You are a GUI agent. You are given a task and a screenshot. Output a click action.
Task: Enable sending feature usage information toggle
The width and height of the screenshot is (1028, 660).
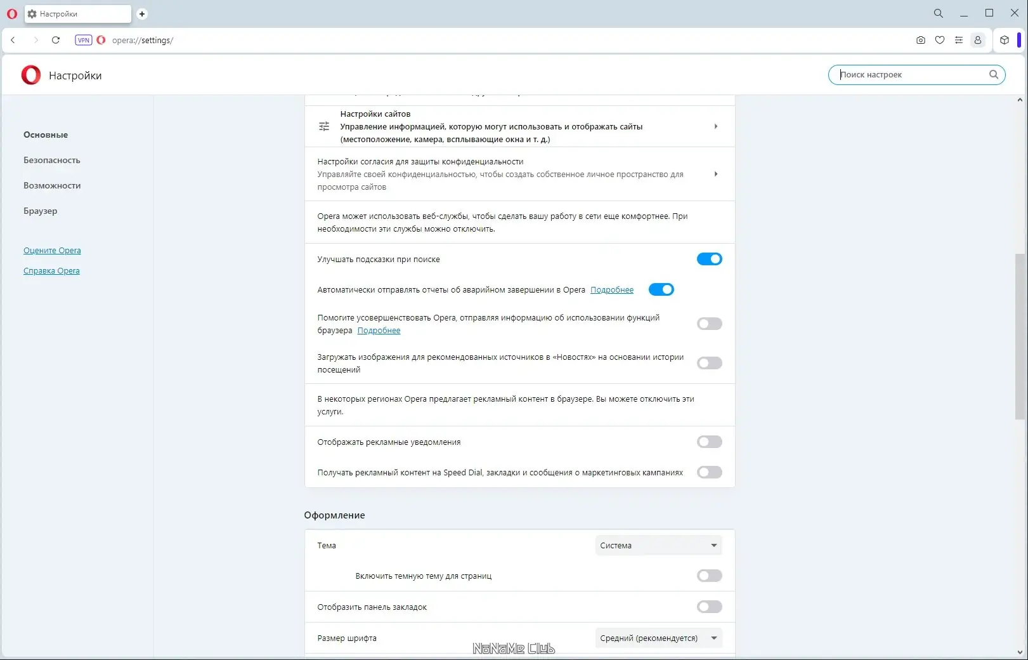coord(710,324)
